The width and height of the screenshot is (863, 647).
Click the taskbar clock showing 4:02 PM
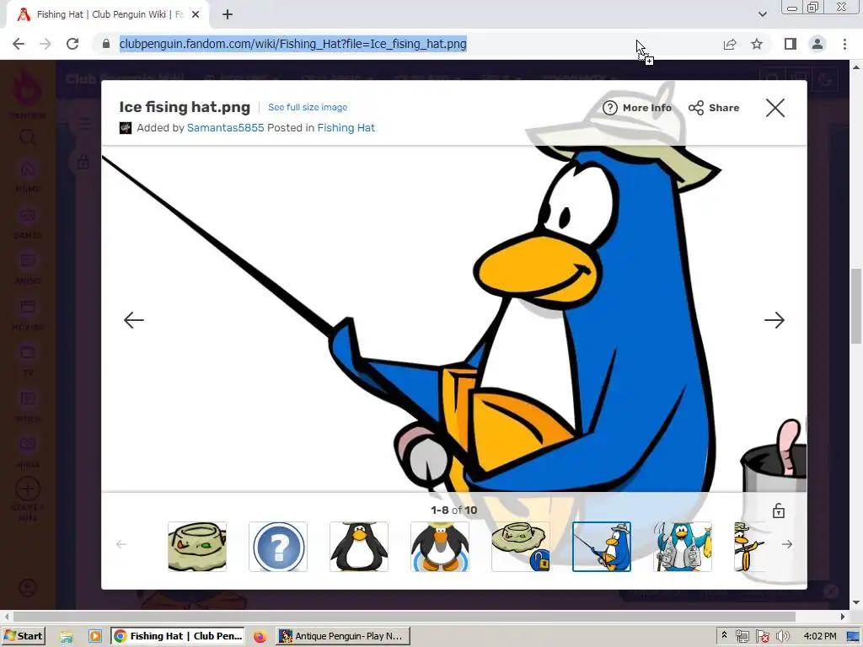point(819,636)
